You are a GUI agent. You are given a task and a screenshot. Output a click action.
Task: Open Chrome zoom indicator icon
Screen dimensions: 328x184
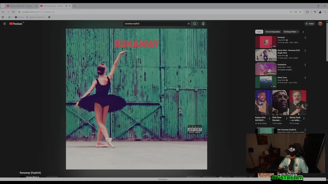click(x=291, y=12)
